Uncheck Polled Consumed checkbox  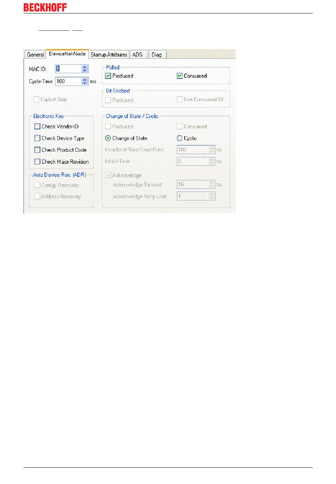tap(180, 76)
